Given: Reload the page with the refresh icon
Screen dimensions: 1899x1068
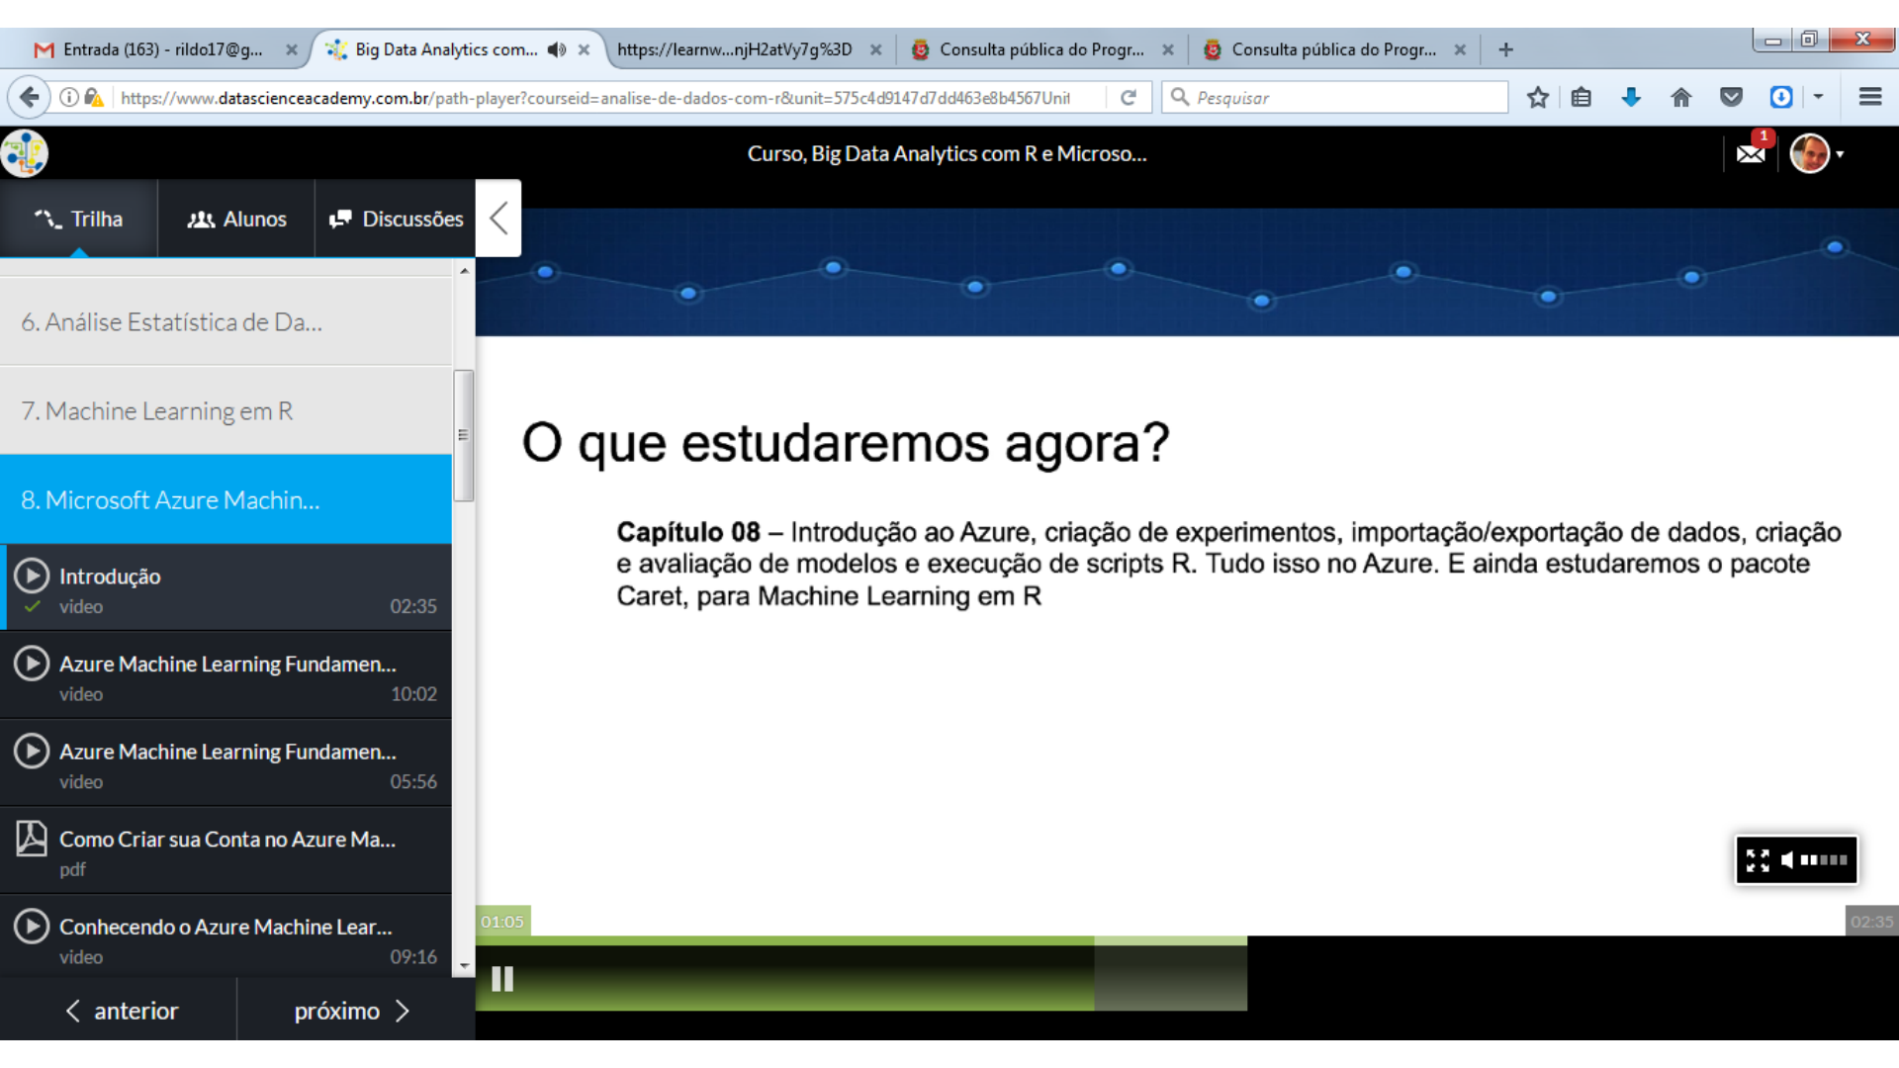Looking at the screenshot, I should tap(1129, 97).
